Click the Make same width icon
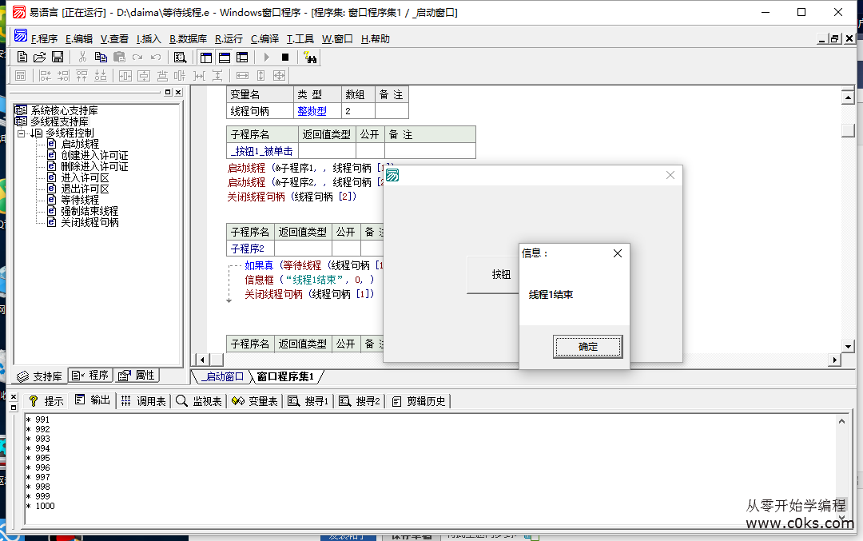This screenshot has width=863, height=541. click(x=242, y=76)
